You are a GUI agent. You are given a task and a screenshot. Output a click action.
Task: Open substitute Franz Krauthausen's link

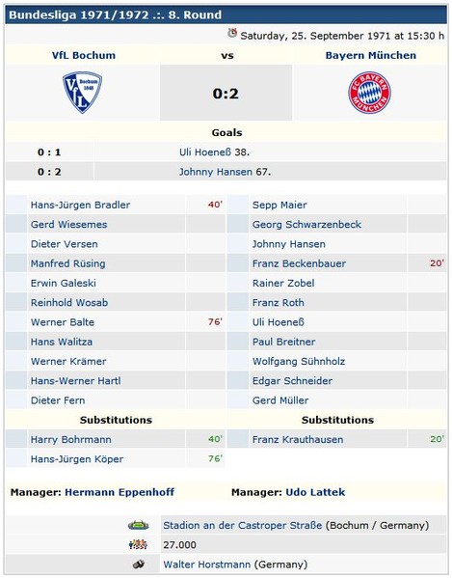pos(298,439)
